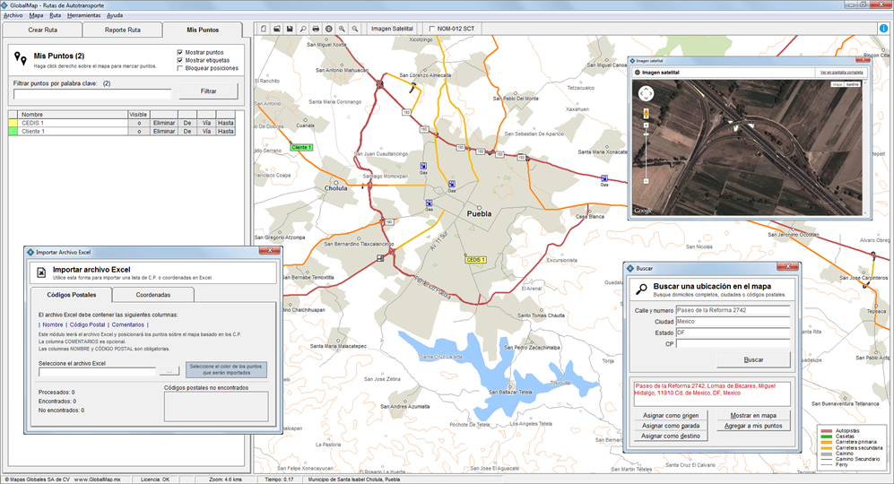Click the CEDIS 1 yellow map marker
The height and width of the screenshot is (484, 894).
point(475,260)
